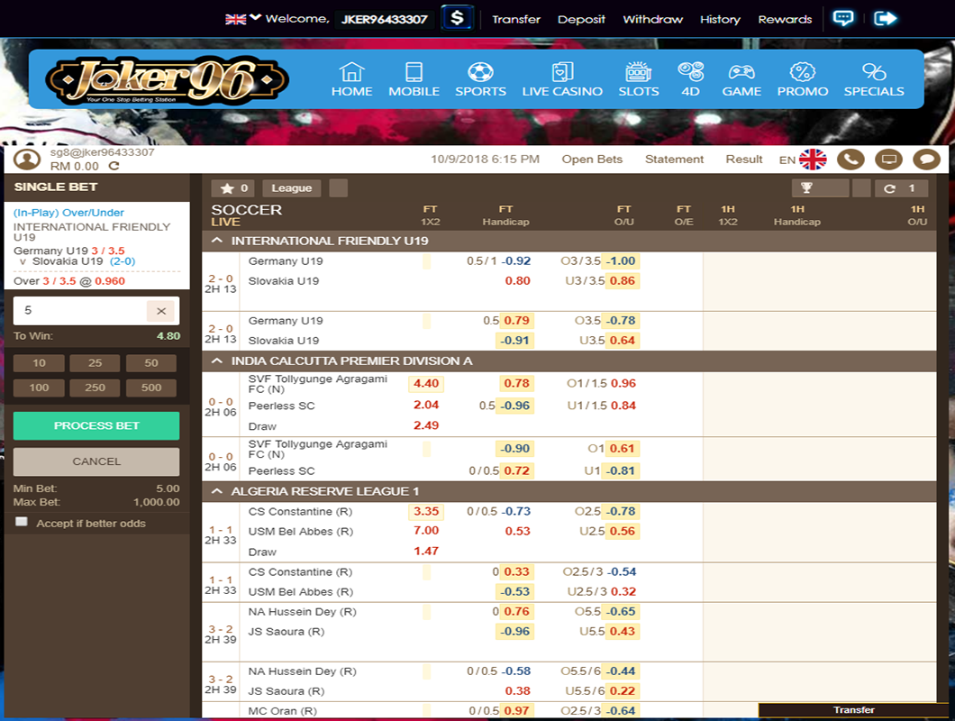Screen dimensions: 955x721
Task: Open favorites star counter
Action: [235, 188]
